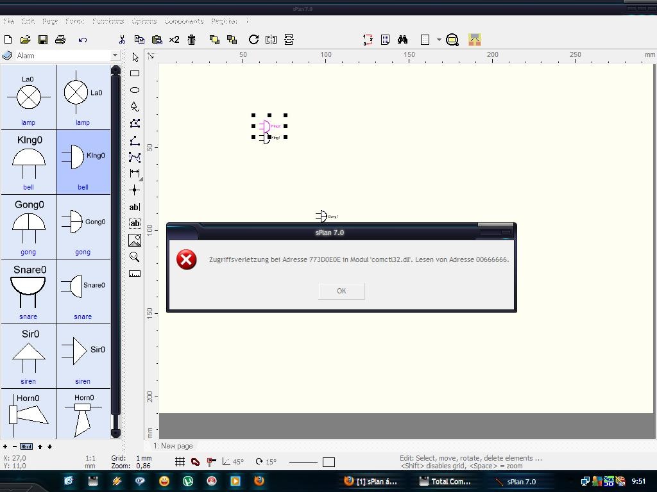This screenshot has width=657, height=492.
Task: Switch to the '1: New page' tab
Action: pos(173,446)
